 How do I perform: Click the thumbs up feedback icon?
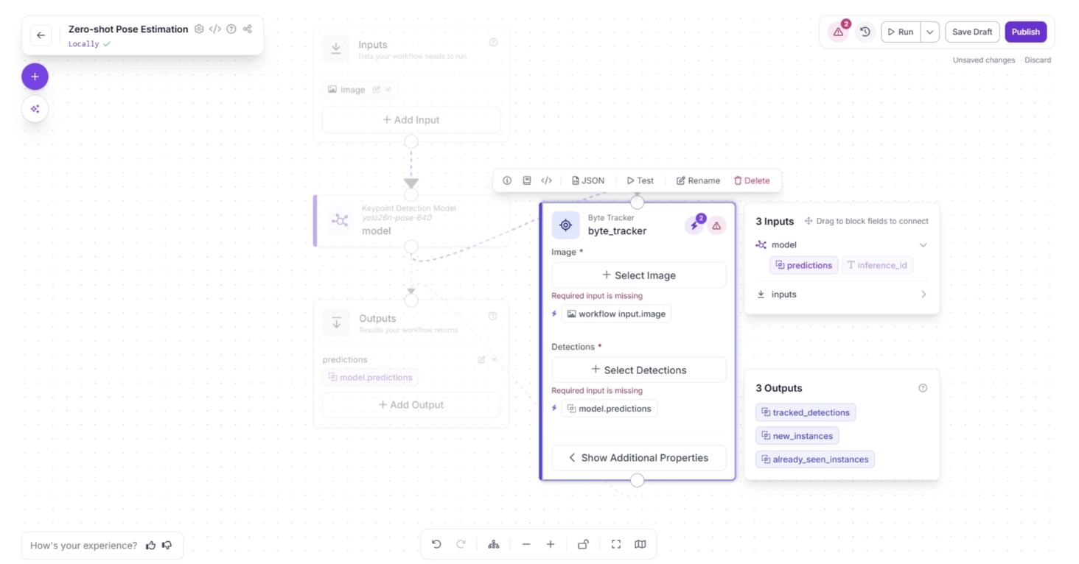(x=151, y=546)
